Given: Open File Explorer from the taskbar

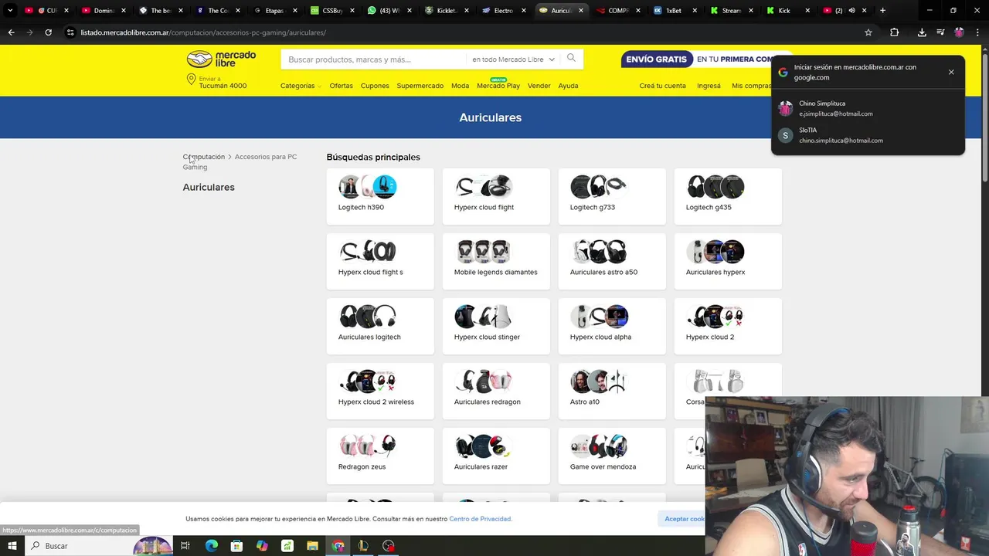Looking at the screenshot, I should 312,546.
